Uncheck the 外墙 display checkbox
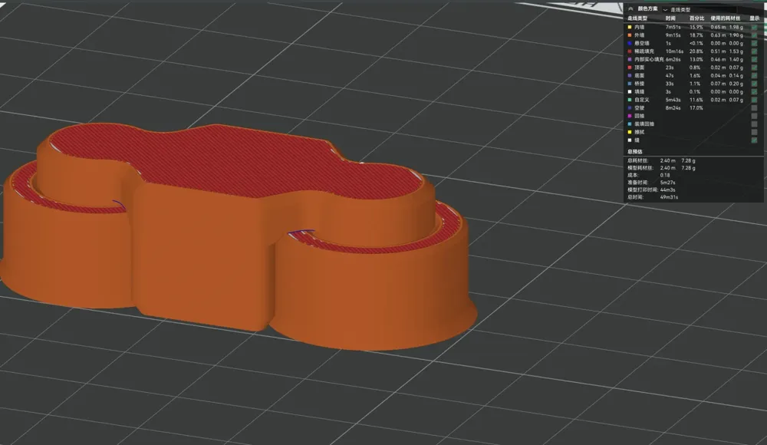The height and width of the screenshot is (445, 767). tap(754, 35)
